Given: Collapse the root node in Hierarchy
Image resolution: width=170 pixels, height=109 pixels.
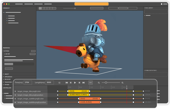Looking at the screenshot, I should pyautogui.click(x=4, y=12).
